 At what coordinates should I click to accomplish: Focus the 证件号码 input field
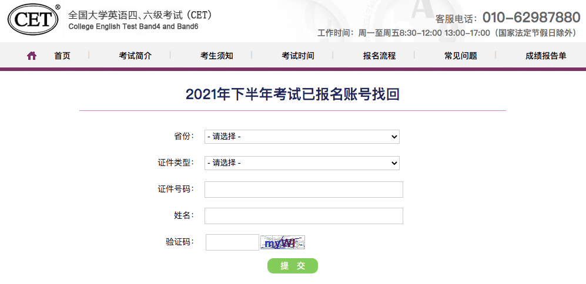click(x=304, y=190)
